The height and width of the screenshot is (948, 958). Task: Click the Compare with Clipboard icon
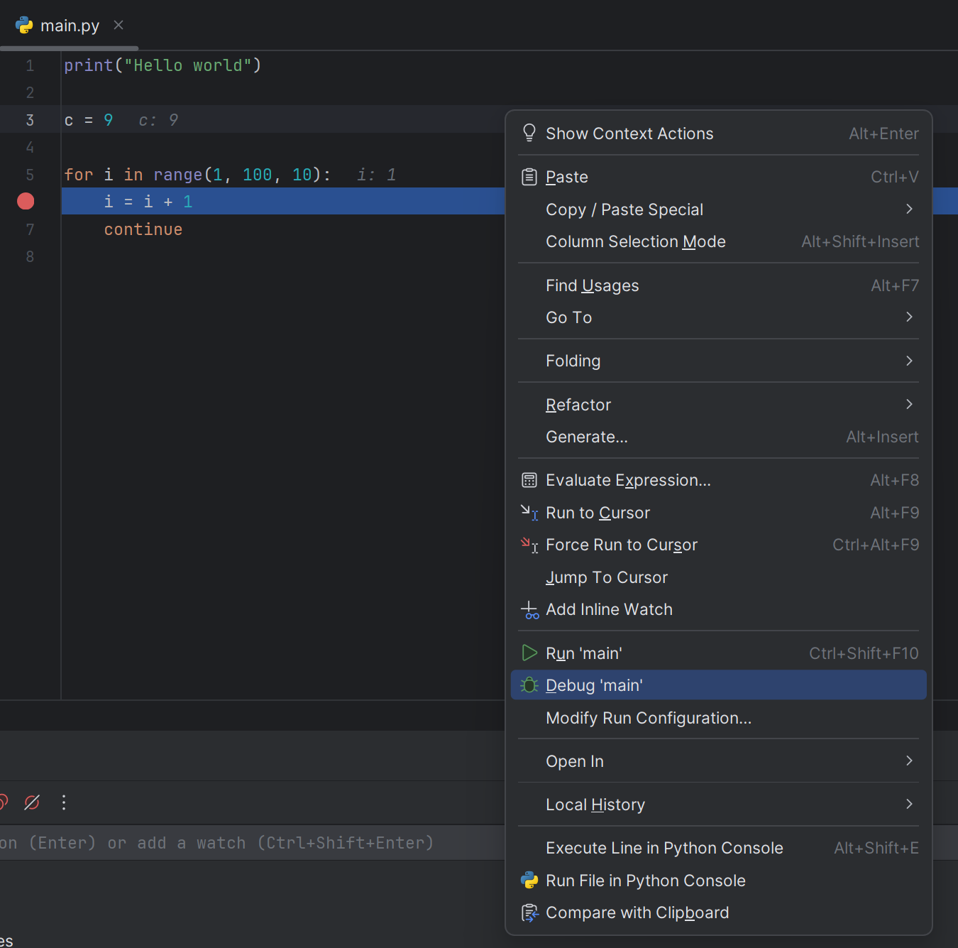point(529,913)
